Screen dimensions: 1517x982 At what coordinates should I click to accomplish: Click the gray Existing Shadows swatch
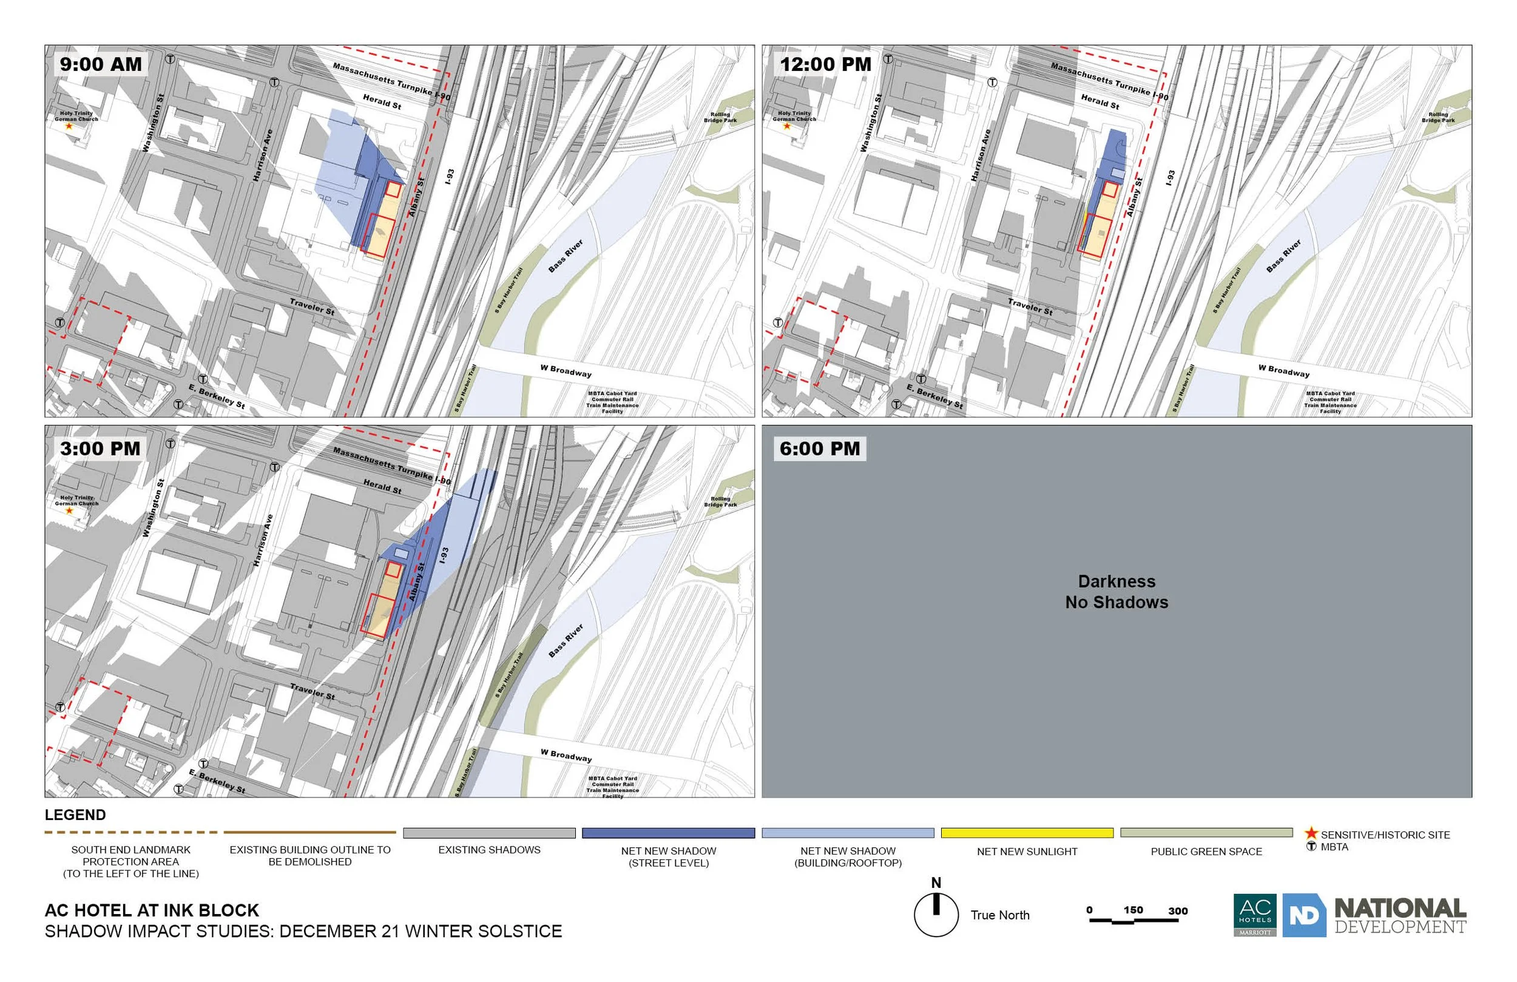coord(489,833)
